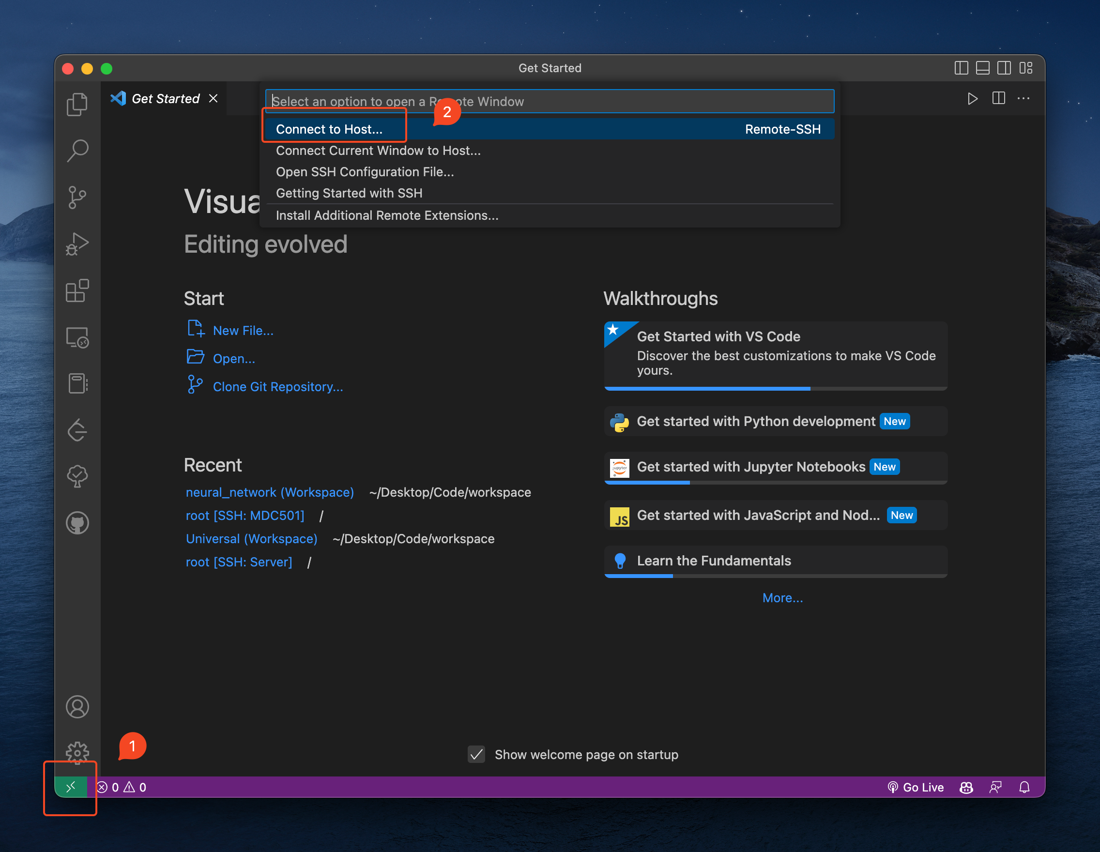This screenshot has height=852, width=1100.
Task: Split the editor right
Action: point(998,99)
